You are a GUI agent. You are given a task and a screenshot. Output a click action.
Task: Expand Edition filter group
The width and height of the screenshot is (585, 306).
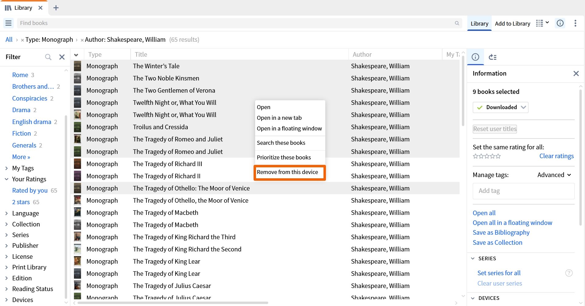point(6,278)
